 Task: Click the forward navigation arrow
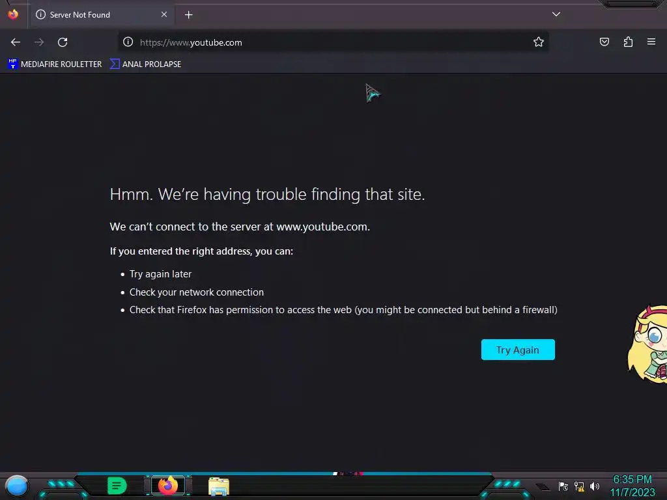click(39, 42)
